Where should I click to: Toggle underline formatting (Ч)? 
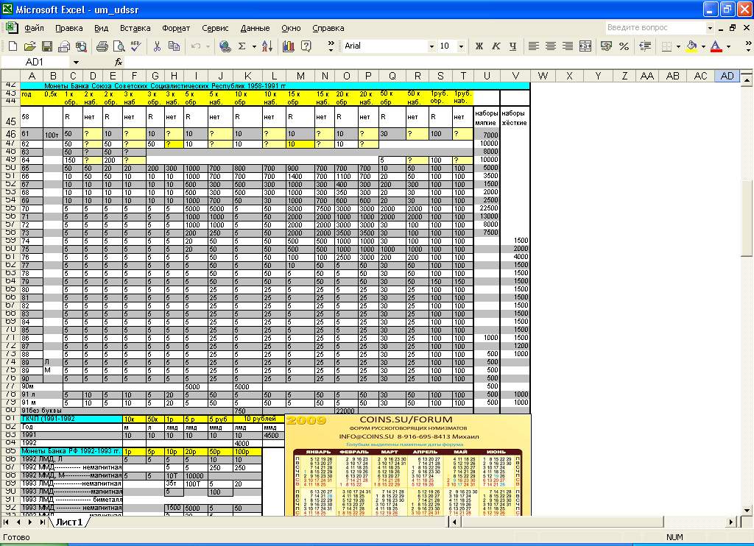pos(513,46)
